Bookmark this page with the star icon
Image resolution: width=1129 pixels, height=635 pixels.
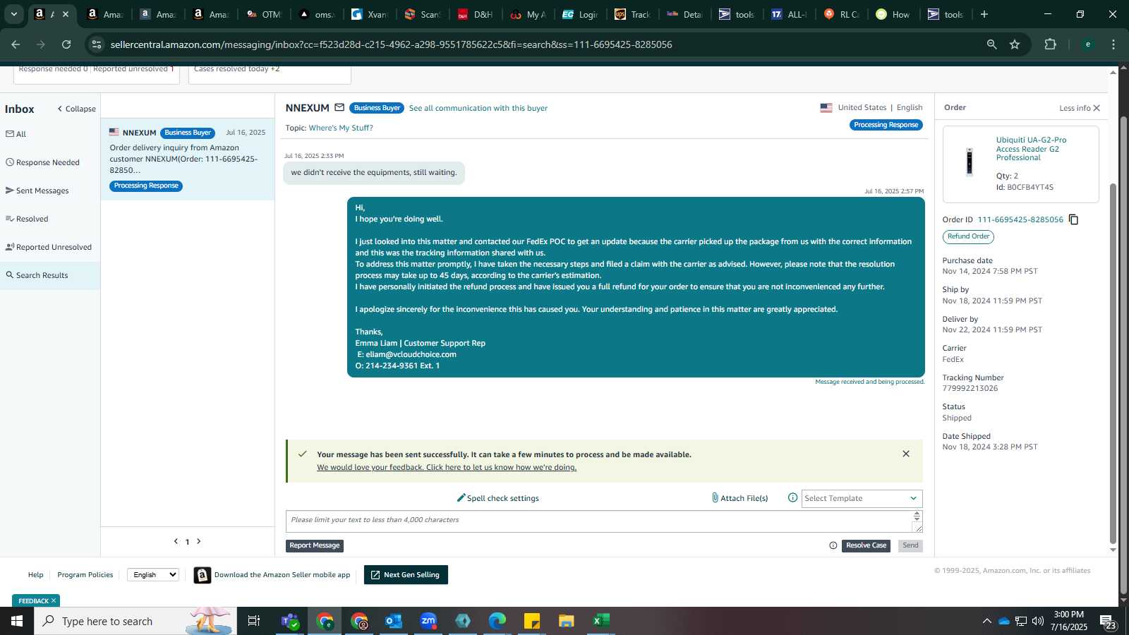1015,44
